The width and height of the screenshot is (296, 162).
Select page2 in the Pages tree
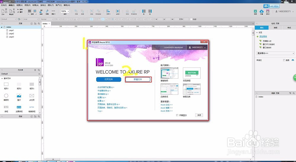point(12,34)
